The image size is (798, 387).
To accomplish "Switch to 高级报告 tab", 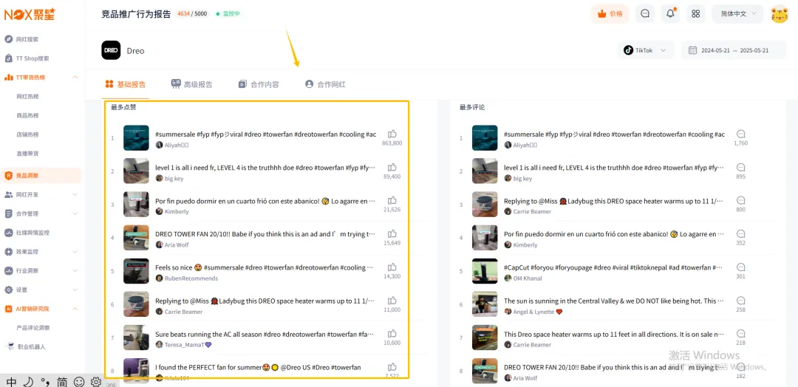I will [x=191, y=84].
